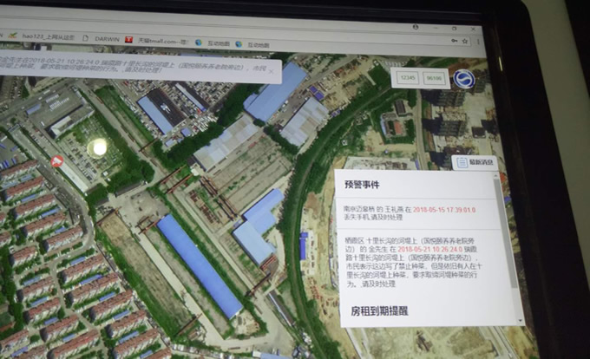Open the 王礼燕 lost phone alert
This screenshot has height=359, width=590.
pos(406,213)
